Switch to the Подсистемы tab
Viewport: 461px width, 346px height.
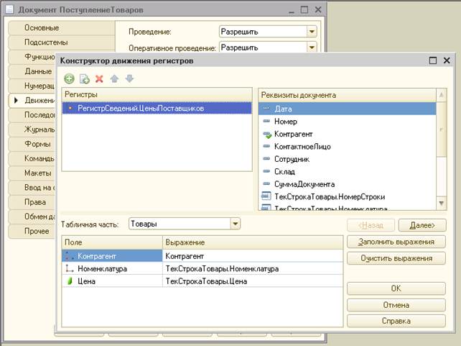[45, 42]
